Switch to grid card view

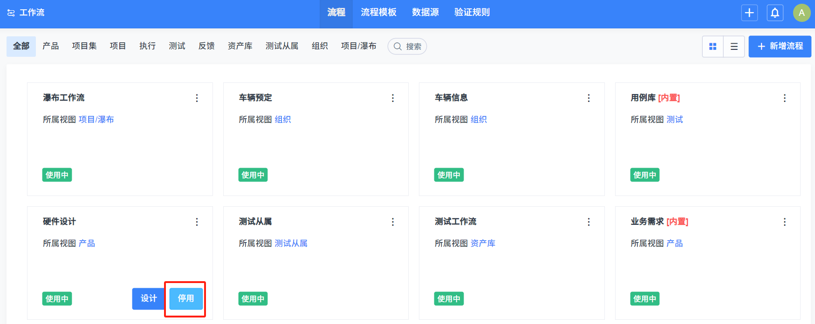[712, 47]
